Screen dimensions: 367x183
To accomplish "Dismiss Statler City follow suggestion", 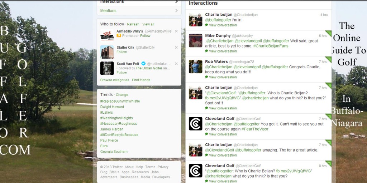I will tap(176, 48).
